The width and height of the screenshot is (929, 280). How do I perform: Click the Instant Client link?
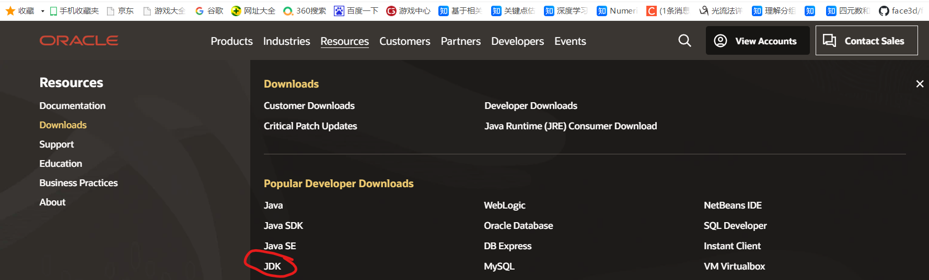[x=732, y=246]
